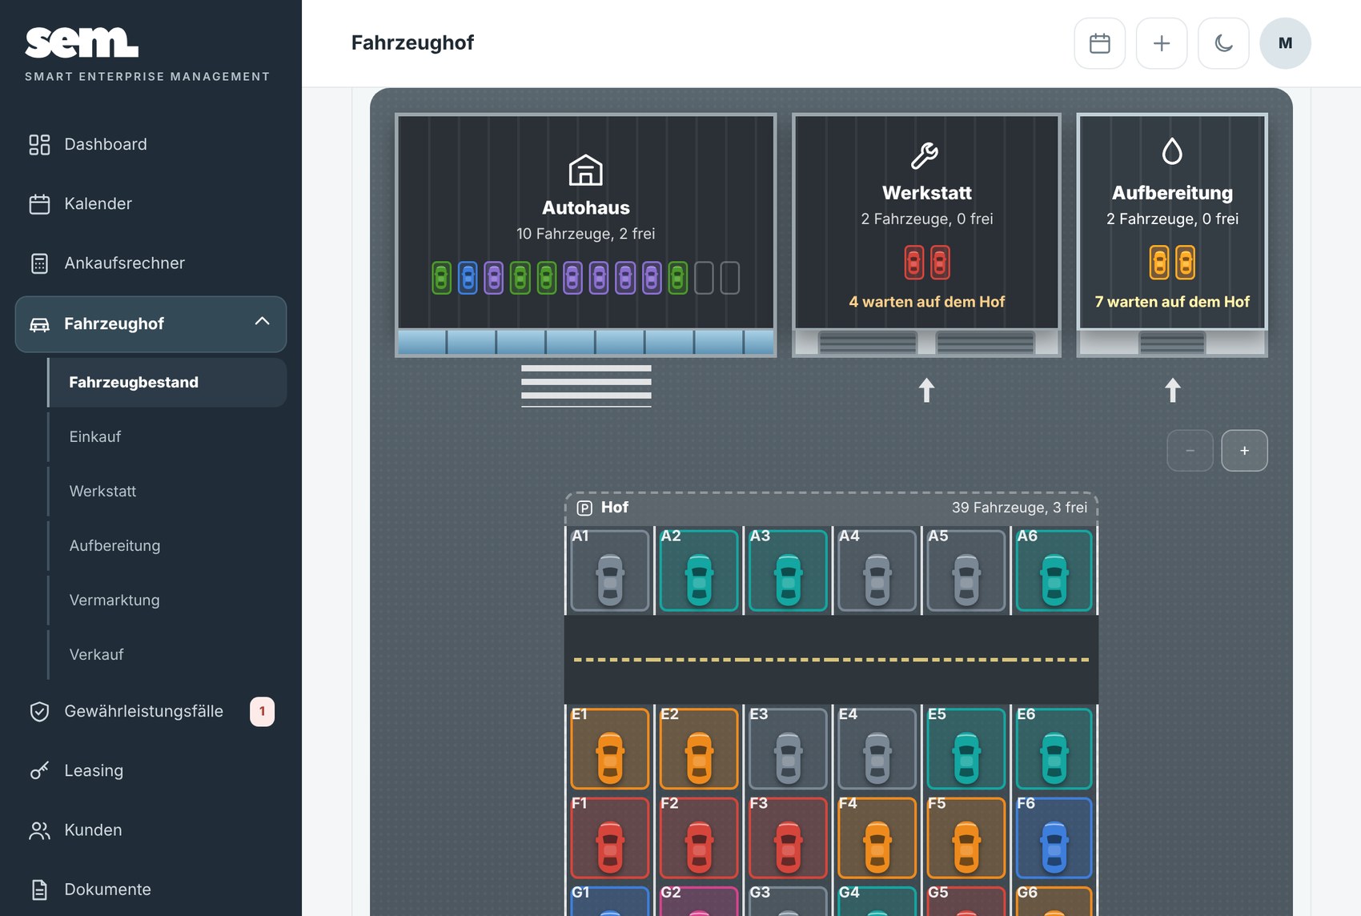Open the Vermarktung submenu item
The image size is (1361, 916).
(167, 600)
